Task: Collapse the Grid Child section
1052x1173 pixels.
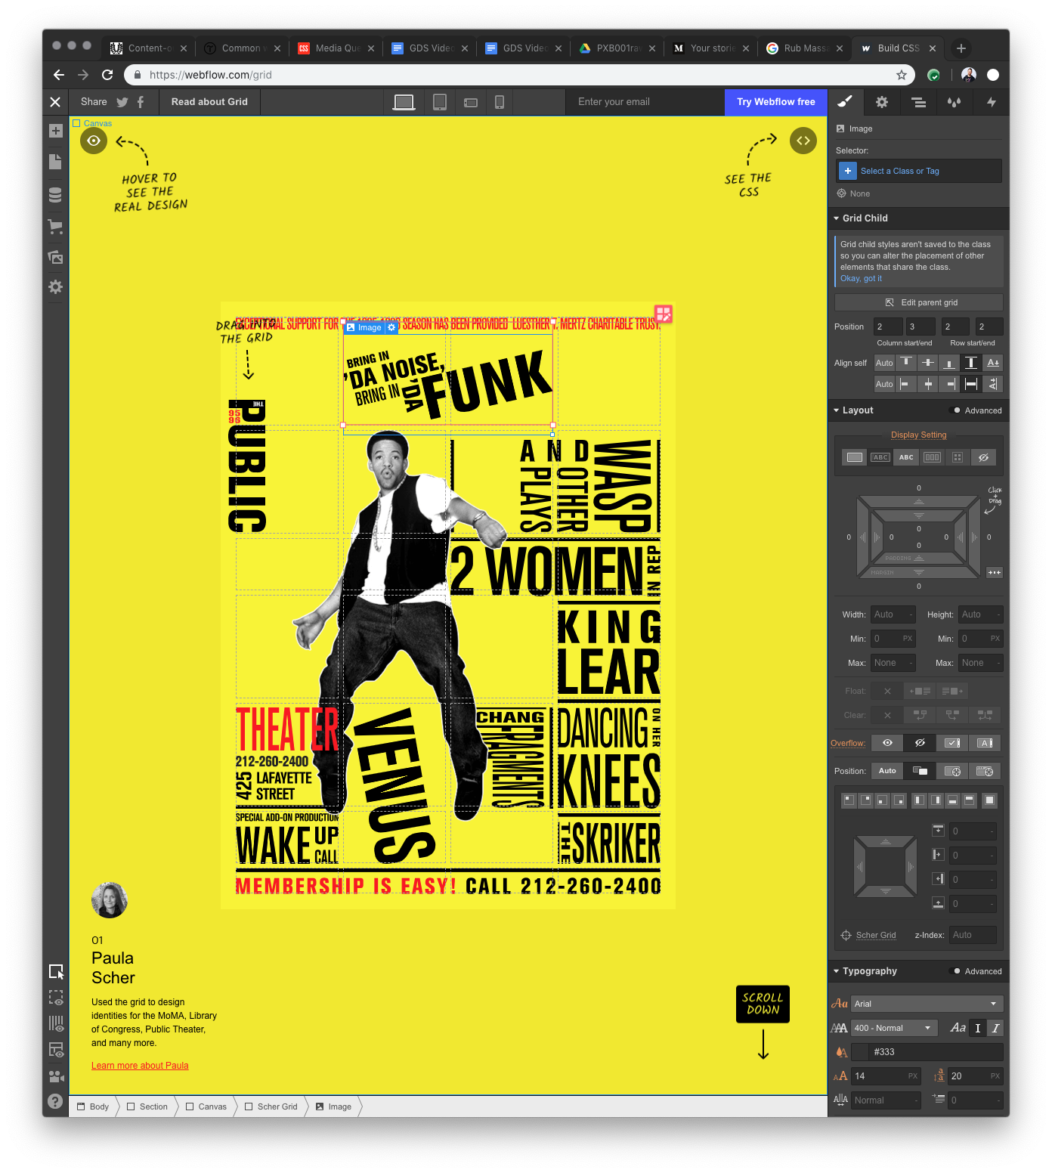Action: tap(837, 218)
